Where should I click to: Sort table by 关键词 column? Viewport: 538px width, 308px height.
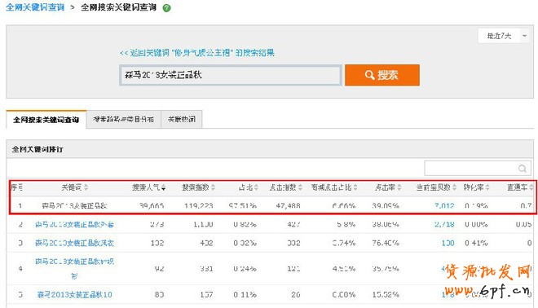point(74,187)
